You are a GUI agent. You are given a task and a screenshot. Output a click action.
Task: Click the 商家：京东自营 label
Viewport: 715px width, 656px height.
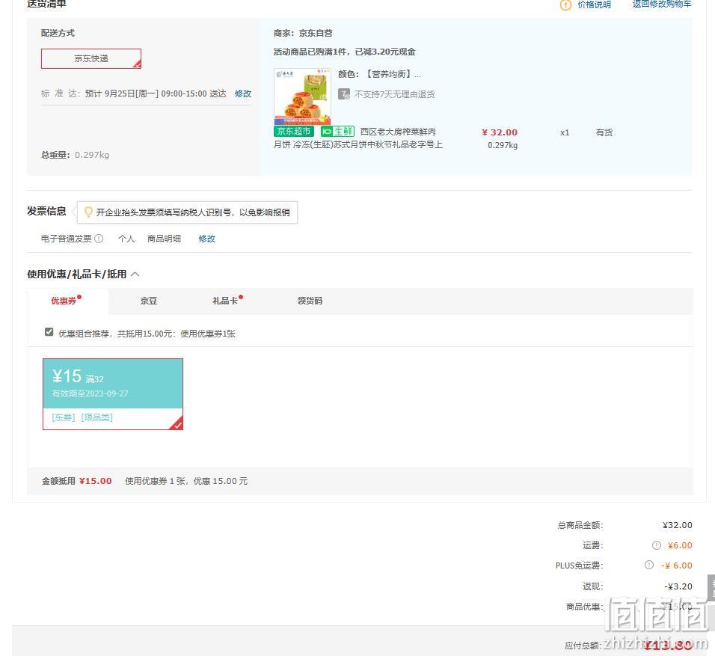click(303, 33)
